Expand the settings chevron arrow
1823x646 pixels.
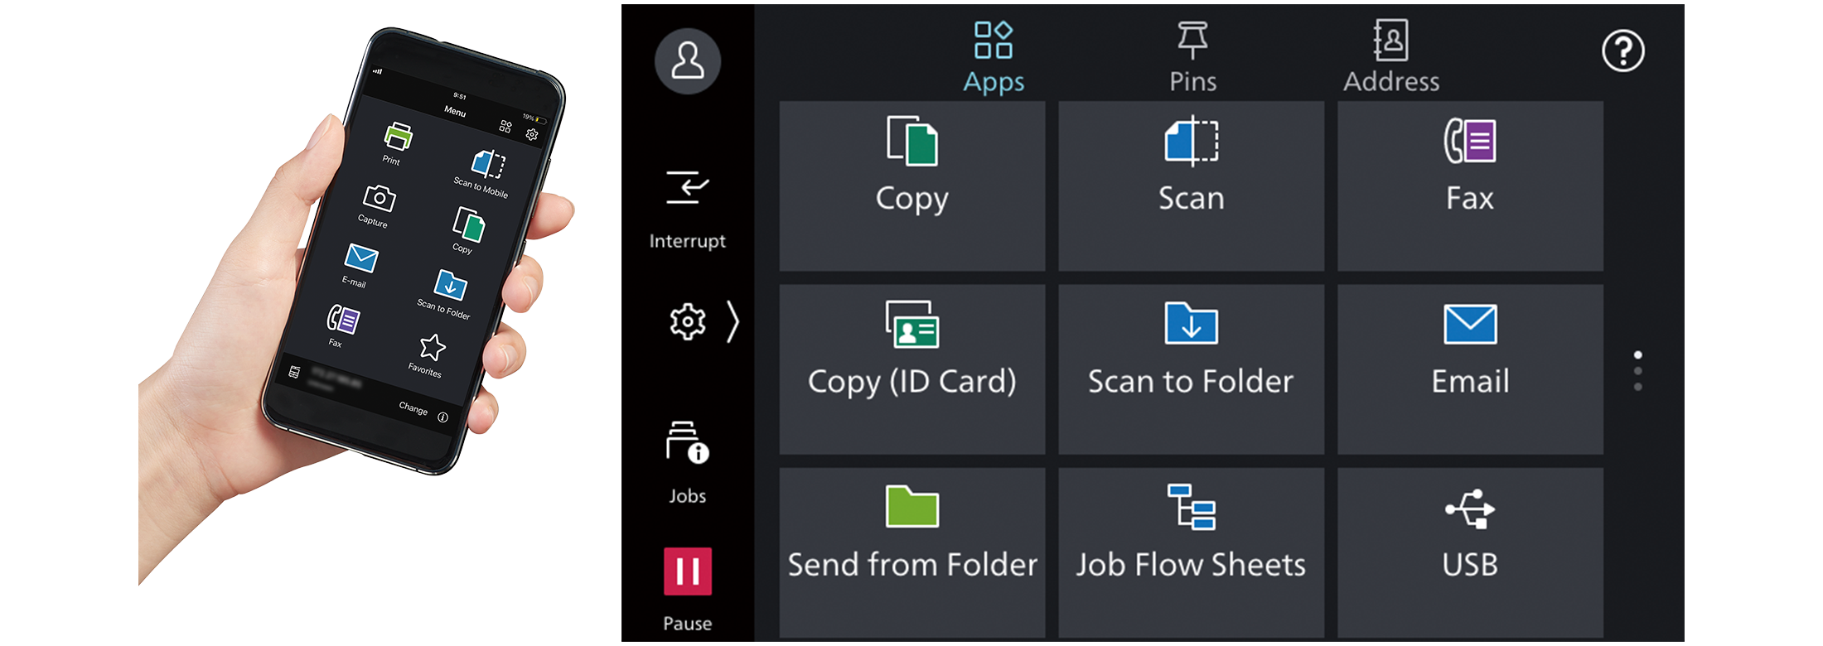coord(733,321)
